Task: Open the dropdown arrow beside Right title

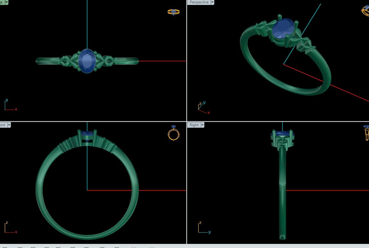Action: (x=202, y=125)
